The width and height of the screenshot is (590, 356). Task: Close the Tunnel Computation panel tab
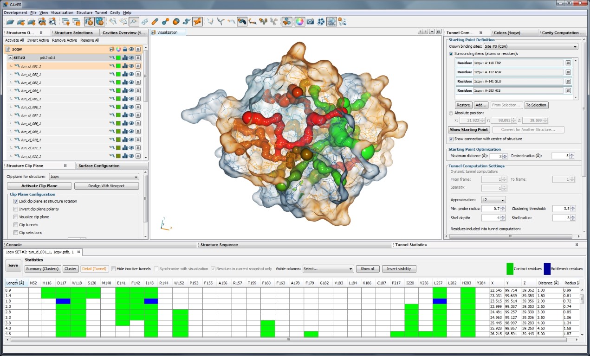tap(481, 33)
